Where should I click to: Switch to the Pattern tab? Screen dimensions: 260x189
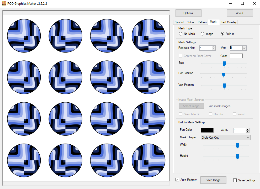pyautogui.click(x=202, y=22)
